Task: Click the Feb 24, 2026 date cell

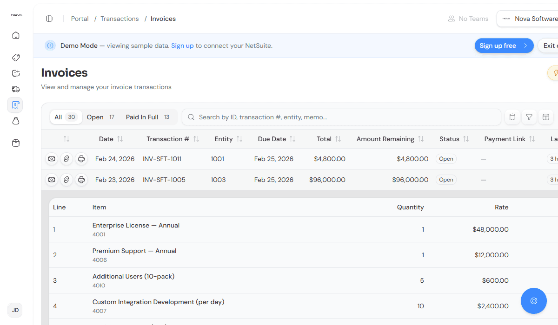Action: pyautogui.click(x=115, y=159)
